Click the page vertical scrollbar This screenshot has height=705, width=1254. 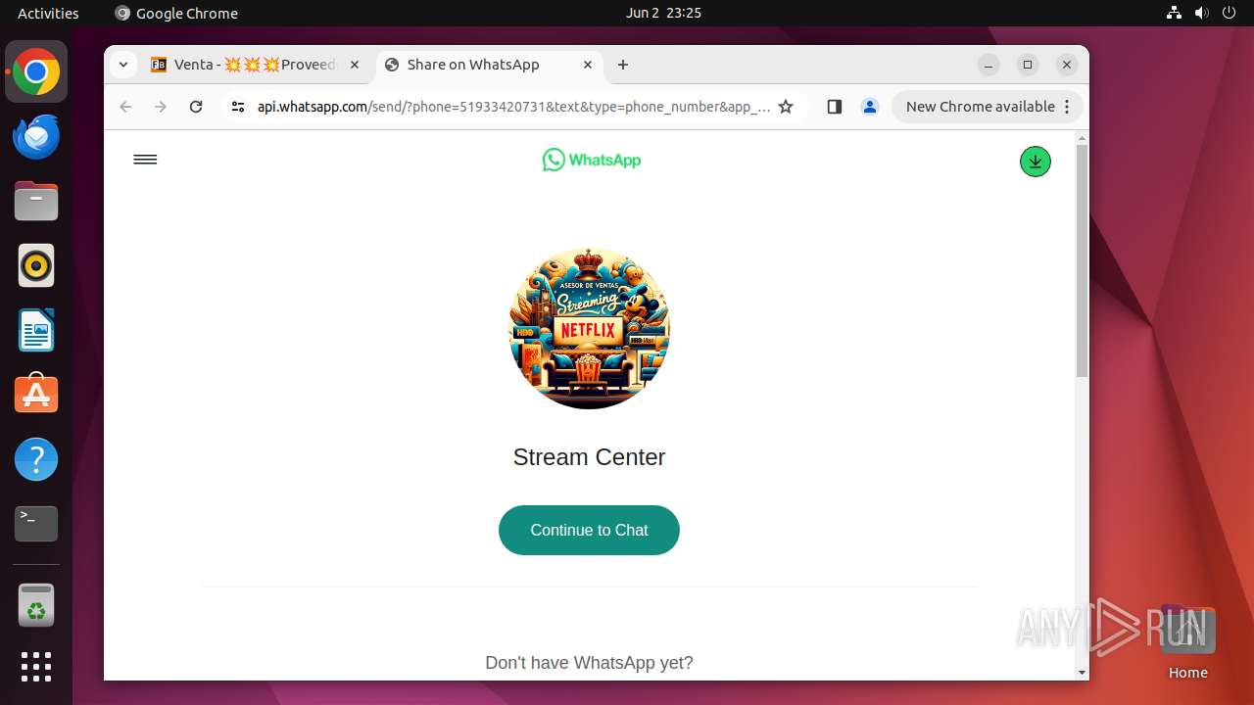coord(1082,261)
